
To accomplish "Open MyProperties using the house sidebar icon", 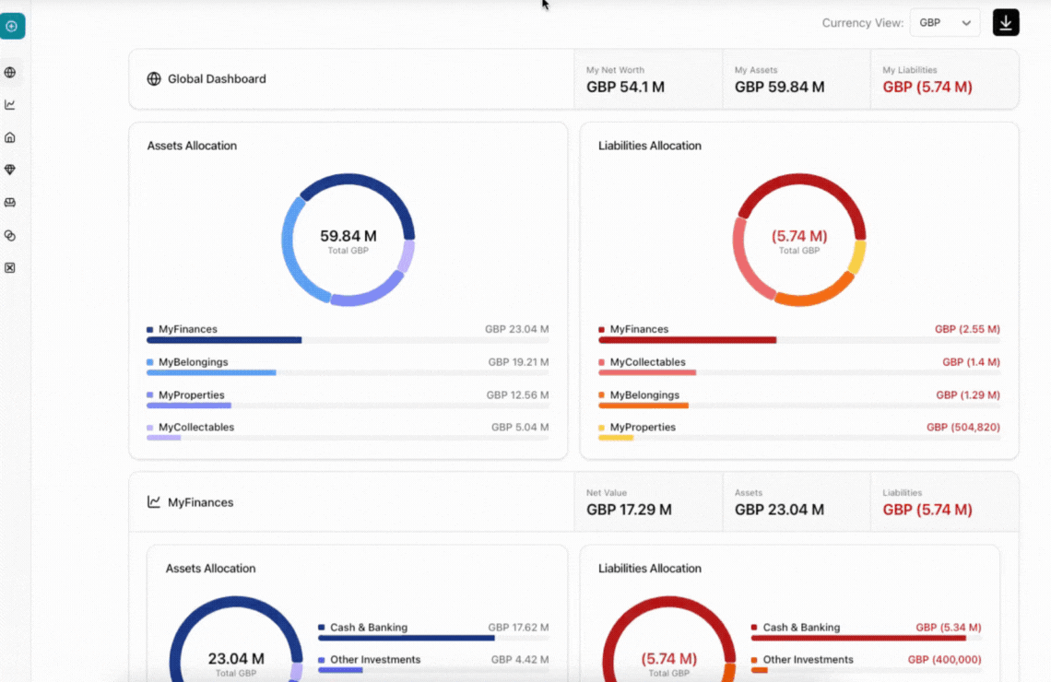I will pyautogui.click(x=12, y=136).
